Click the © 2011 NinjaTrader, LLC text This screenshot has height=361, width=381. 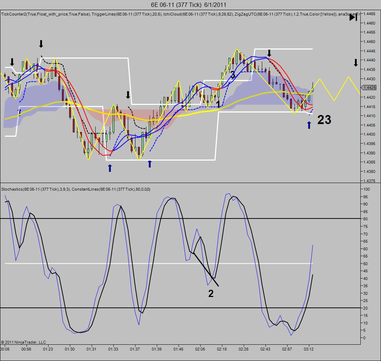(x=23, y=342)
